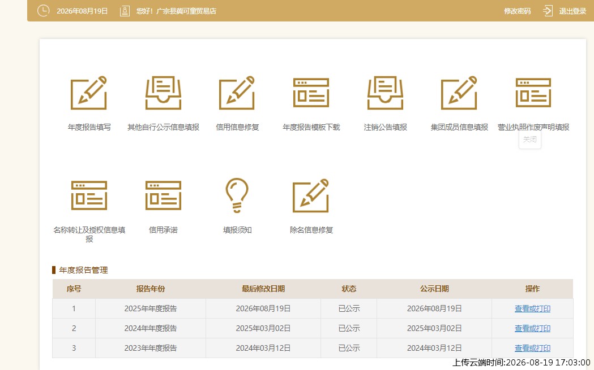The height and width of the screenshot is (370, 594).
Task: Open the 其他自行公示信息填报 inbox icon
Action: (x=163, y=93)
